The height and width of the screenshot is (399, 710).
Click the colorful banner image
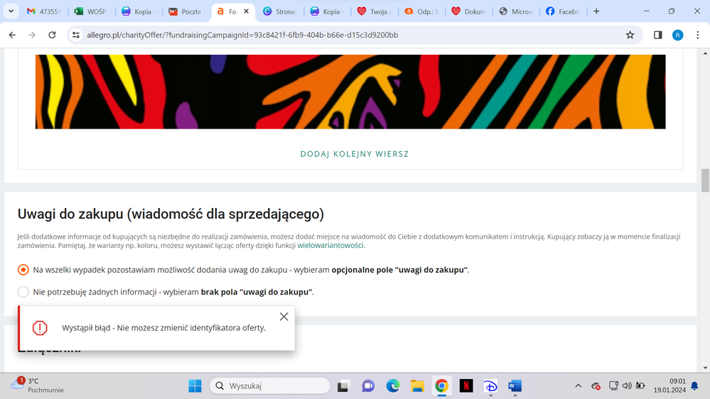click(x=350, y=92)
